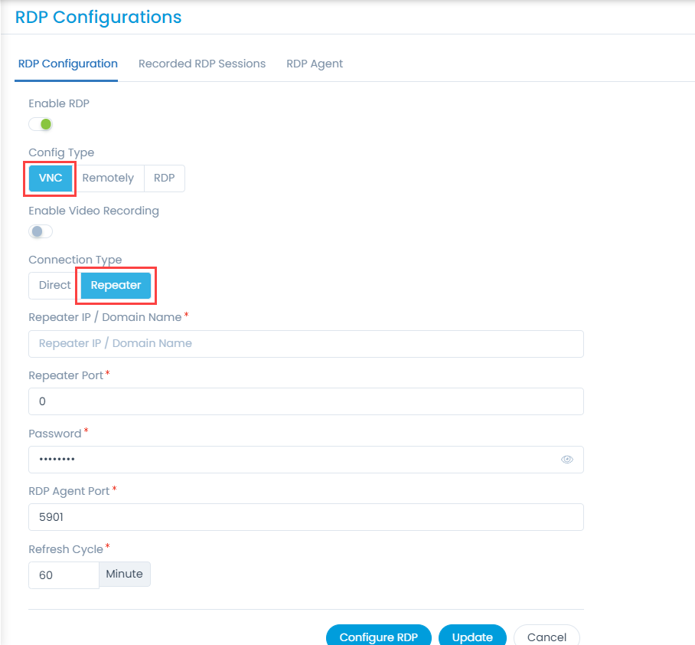Switch to the RDP Agent tab

315,64
